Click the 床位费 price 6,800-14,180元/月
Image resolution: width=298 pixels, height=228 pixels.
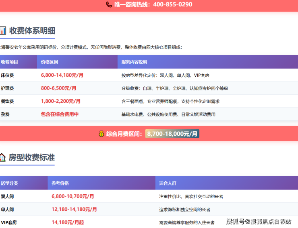pyautogui.click(x=62, y=75)
